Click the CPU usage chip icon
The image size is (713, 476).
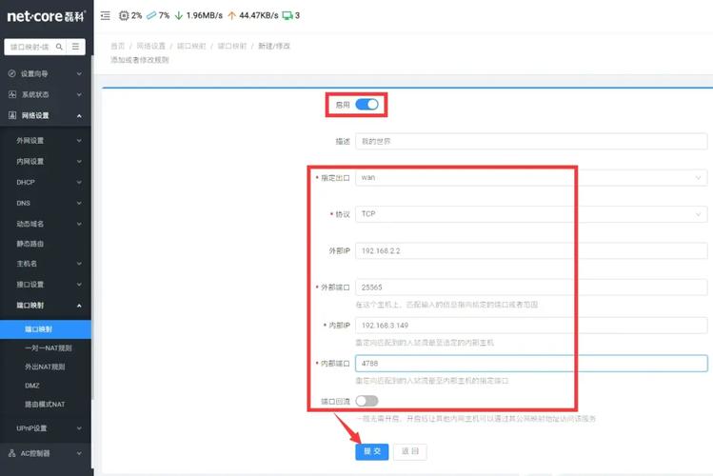(x=124, y=15)
